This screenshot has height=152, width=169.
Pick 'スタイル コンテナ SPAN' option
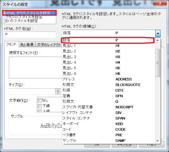tap(108, 118)
